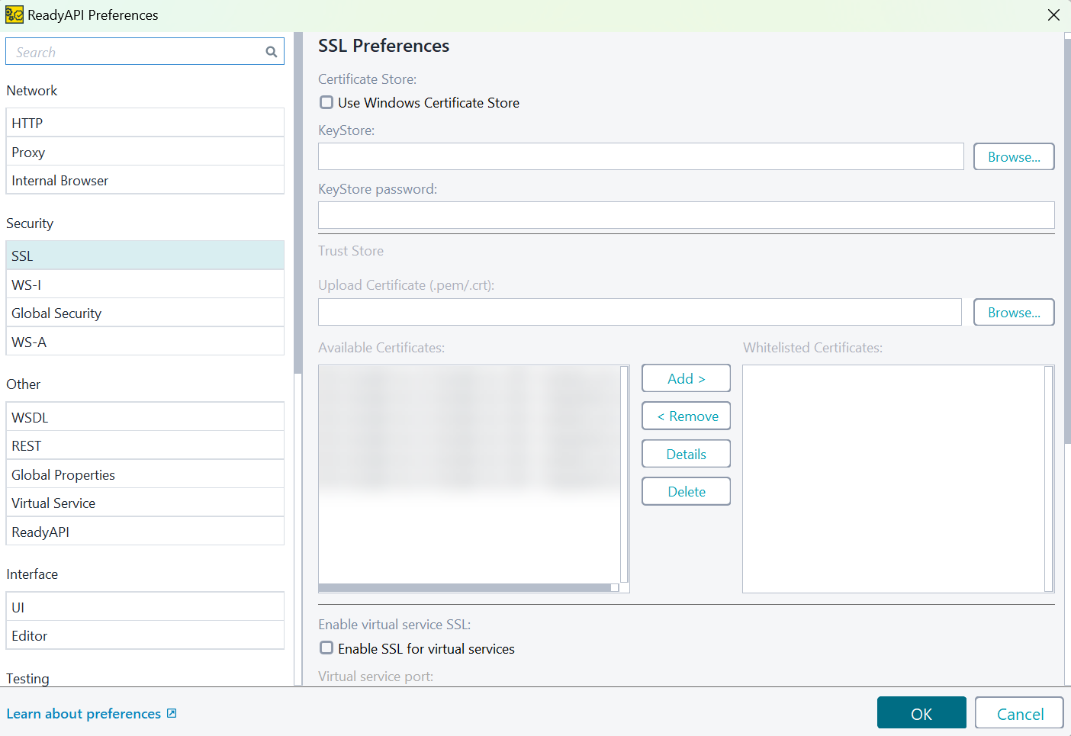Viewport: 1071px width, 736px height.
Task: Close the ReadyAPI Preferences dialog
Action: pos(1053,15)
